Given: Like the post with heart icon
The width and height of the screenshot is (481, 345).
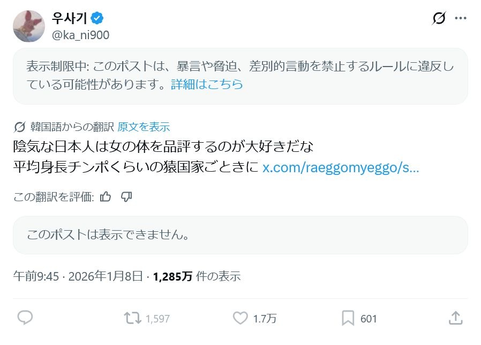Looking at the screenshot, I should pos(240,318).
